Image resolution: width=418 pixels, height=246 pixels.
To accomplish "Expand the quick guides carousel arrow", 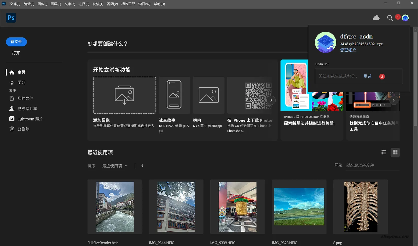I will click(394, 100).
